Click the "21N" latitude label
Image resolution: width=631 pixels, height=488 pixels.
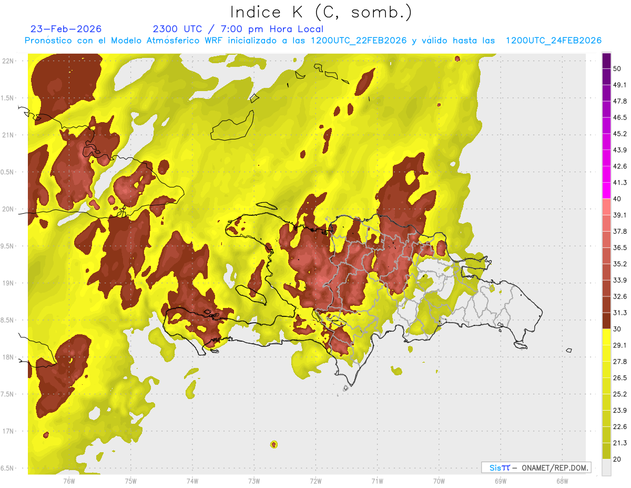point(7,135)
